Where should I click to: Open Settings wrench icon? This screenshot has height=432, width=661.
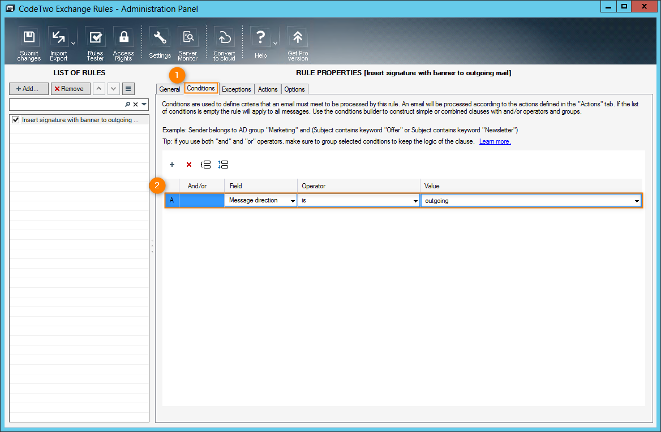160,44
